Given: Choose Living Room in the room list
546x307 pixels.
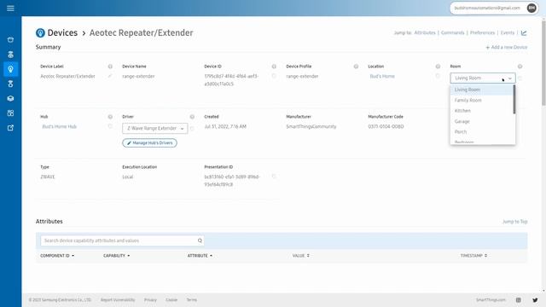Looking at the screenshot, I should click(x=482, y=90).
